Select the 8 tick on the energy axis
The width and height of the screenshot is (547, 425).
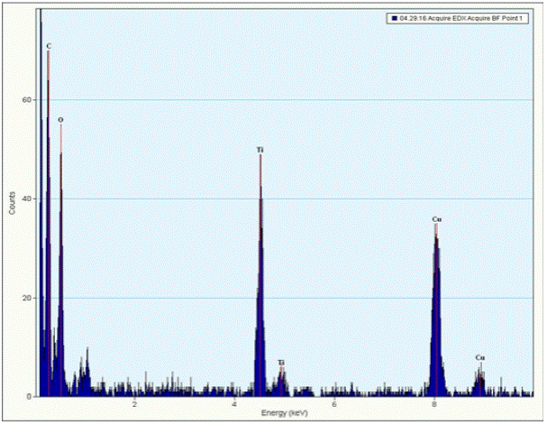pos(434,403)
